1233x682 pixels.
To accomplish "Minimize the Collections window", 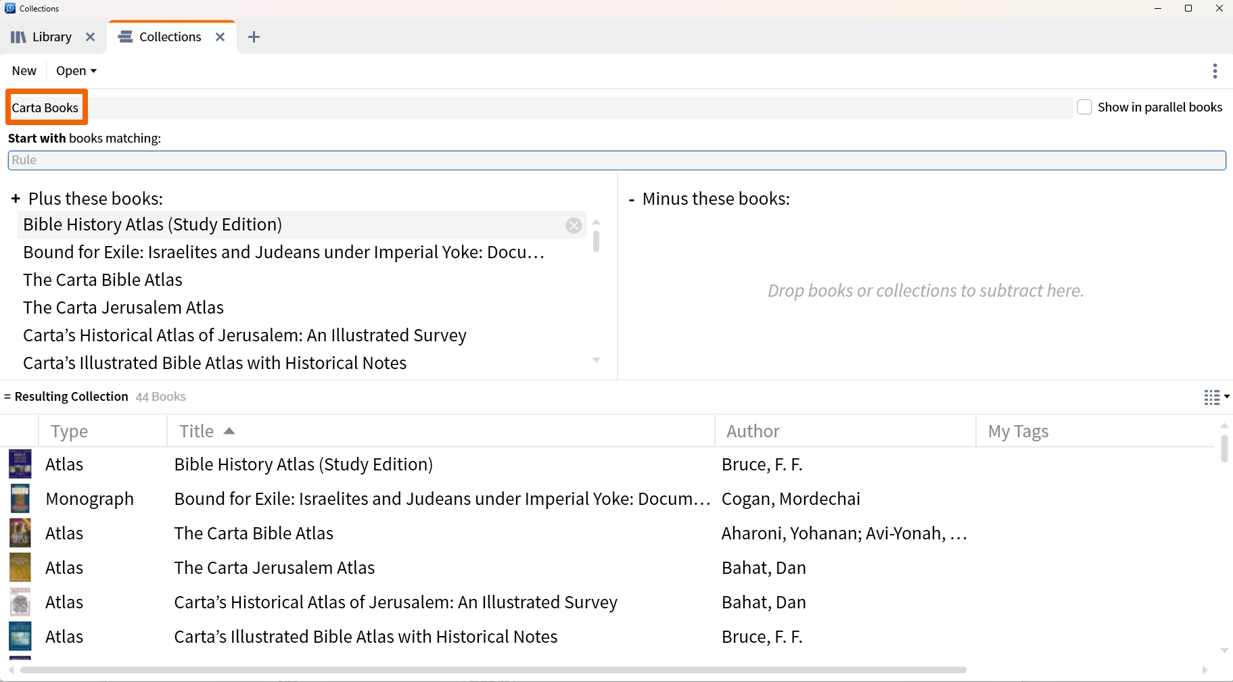I will coord(1158,9).
